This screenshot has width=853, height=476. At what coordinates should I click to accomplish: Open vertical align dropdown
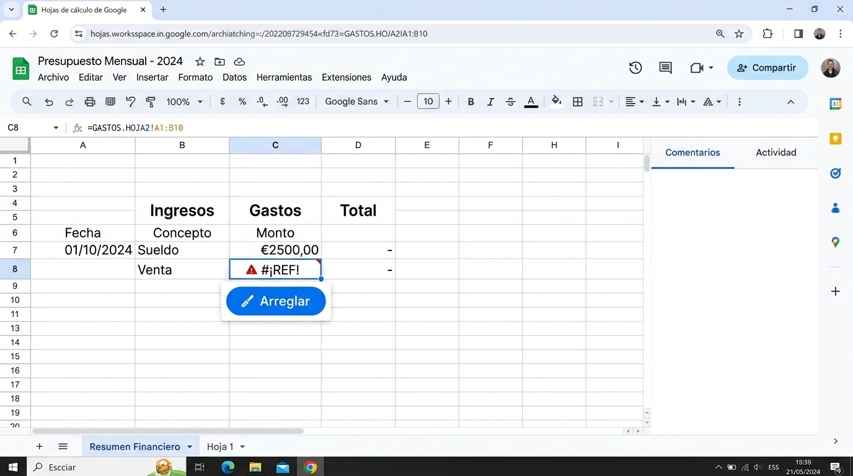660,102
